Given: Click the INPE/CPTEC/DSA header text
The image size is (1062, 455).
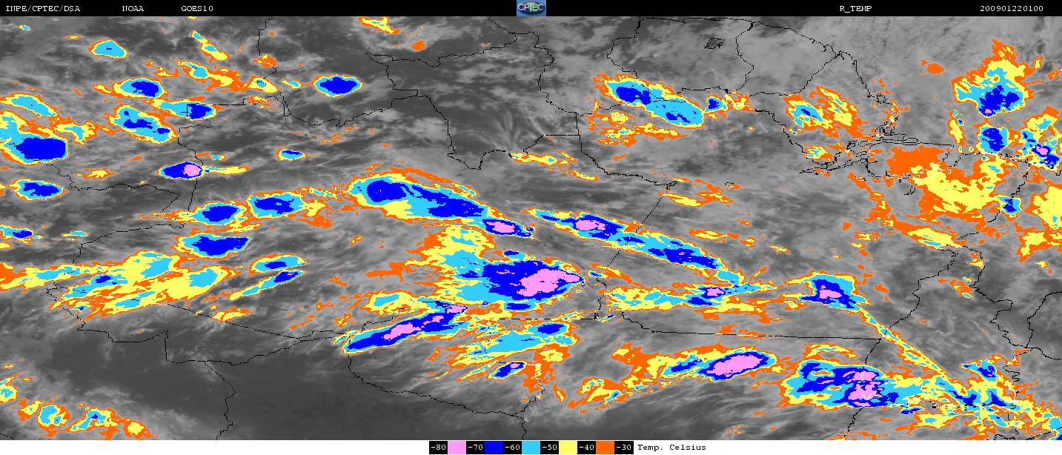Looking at the screenshot, I should 42,9.
